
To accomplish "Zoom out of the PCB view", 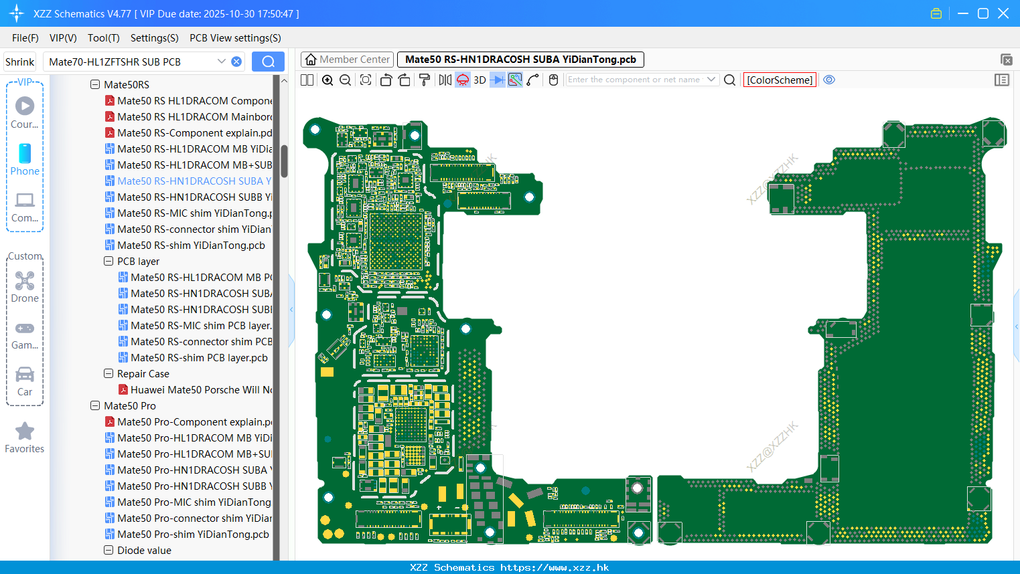I will 346,80.
